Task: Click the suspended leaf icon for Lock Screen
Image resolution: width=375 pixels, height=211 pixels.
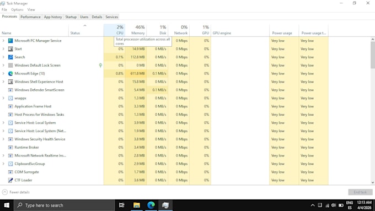Action: [x=100, y=65]
